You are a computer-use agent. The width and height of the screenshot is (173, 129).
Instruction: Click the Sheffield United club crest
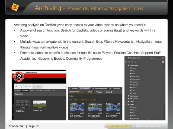[x=19, y=77]
